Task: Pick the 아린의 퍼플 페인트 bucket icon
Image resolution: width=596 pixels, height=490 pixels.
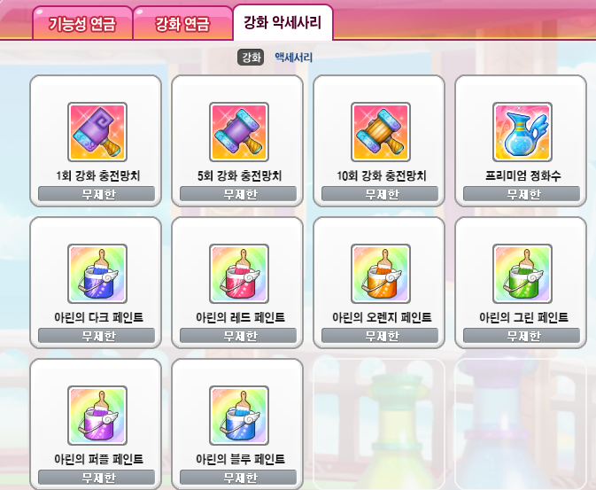Action: click(x=97, y=416)
